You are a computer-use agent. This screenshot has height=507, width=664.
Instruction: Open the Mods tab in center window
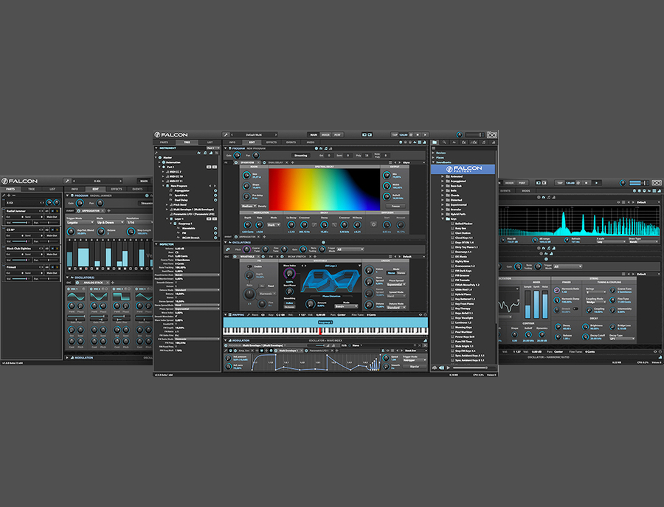(311, 142)
